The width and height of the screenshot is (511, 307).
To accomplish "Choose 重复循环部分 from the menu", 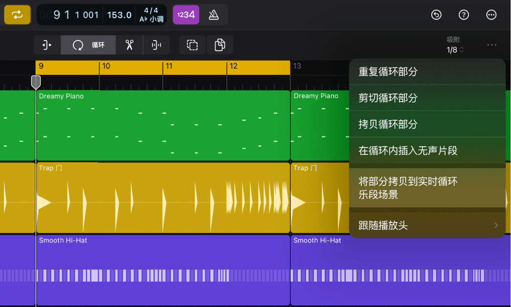I will coord(427,72).
